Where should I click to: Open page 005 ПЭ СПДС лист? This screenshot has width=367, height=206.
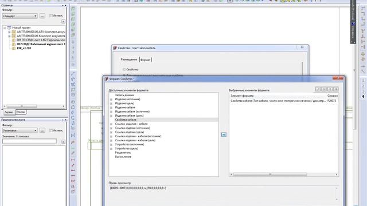point(41,40)
